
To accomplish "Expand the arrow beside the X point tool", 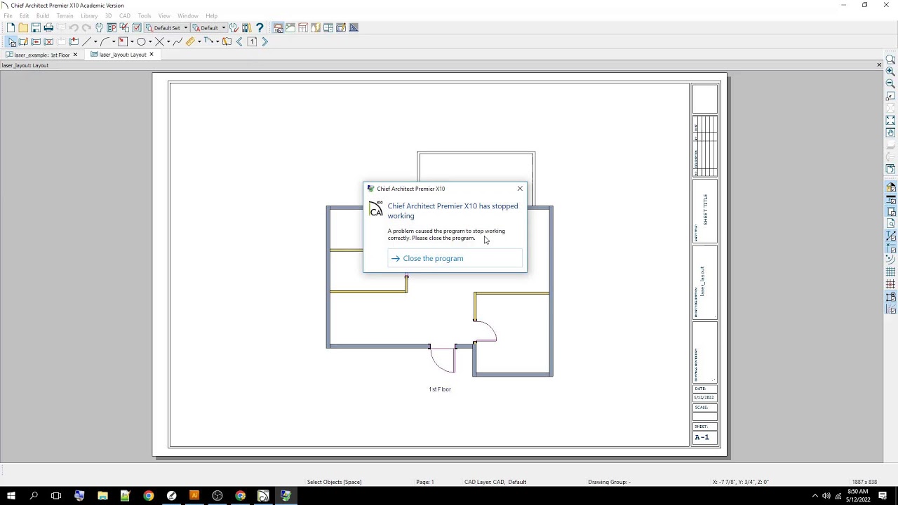I will (x=168, y=41).
